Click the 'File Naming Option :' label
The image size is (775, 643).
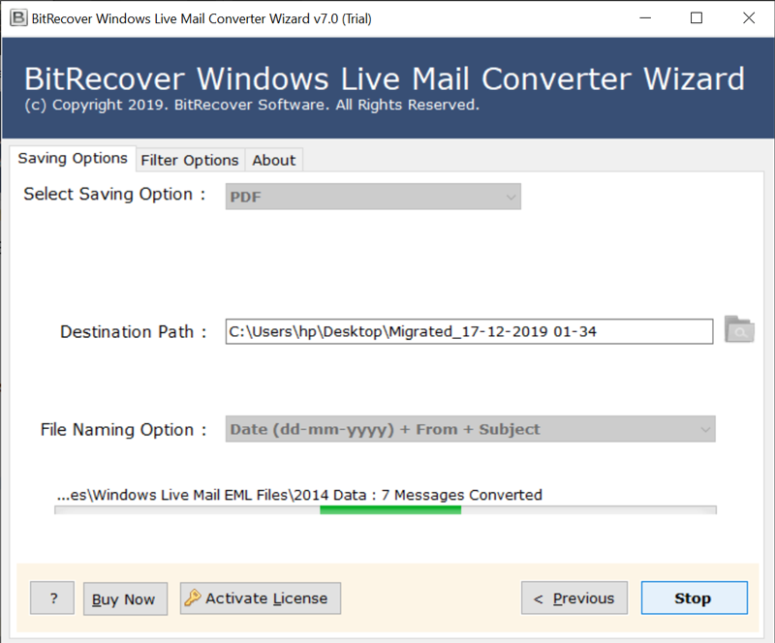pos(123,430)
